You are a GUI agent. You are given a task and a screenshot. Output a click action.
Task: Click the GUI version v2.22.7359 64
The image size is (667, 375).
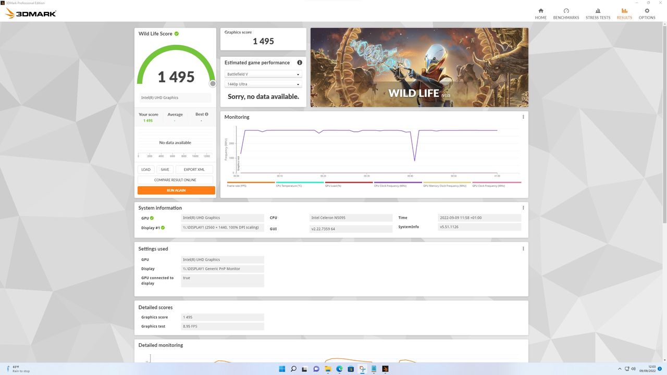click(351, 229)
